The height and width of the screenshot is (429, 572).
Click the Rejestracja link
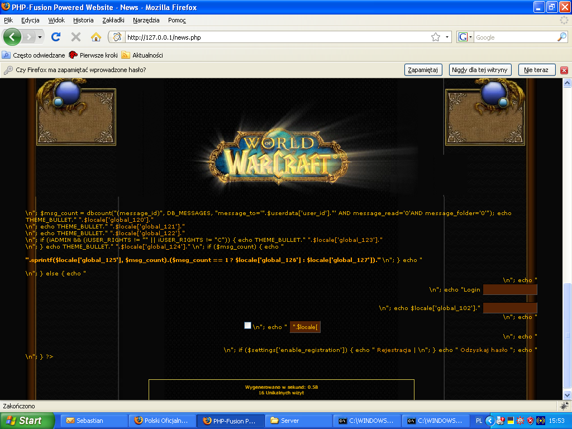coord(394,350)
